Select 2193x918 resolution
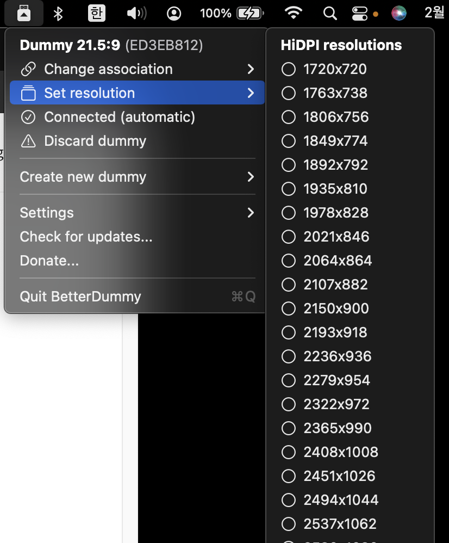Screen dimensions: 449x543 350,332
